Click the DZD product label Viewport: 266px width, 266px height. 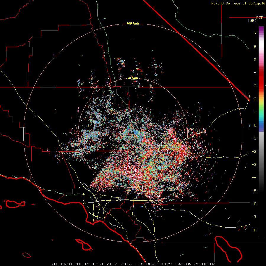click(x=260, y=18)
